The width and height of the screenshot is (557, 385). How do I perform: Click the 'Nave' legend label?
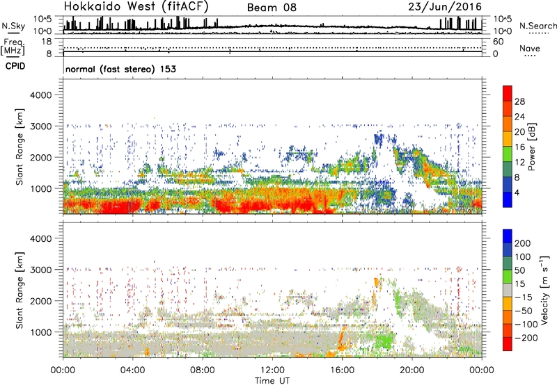530,49
